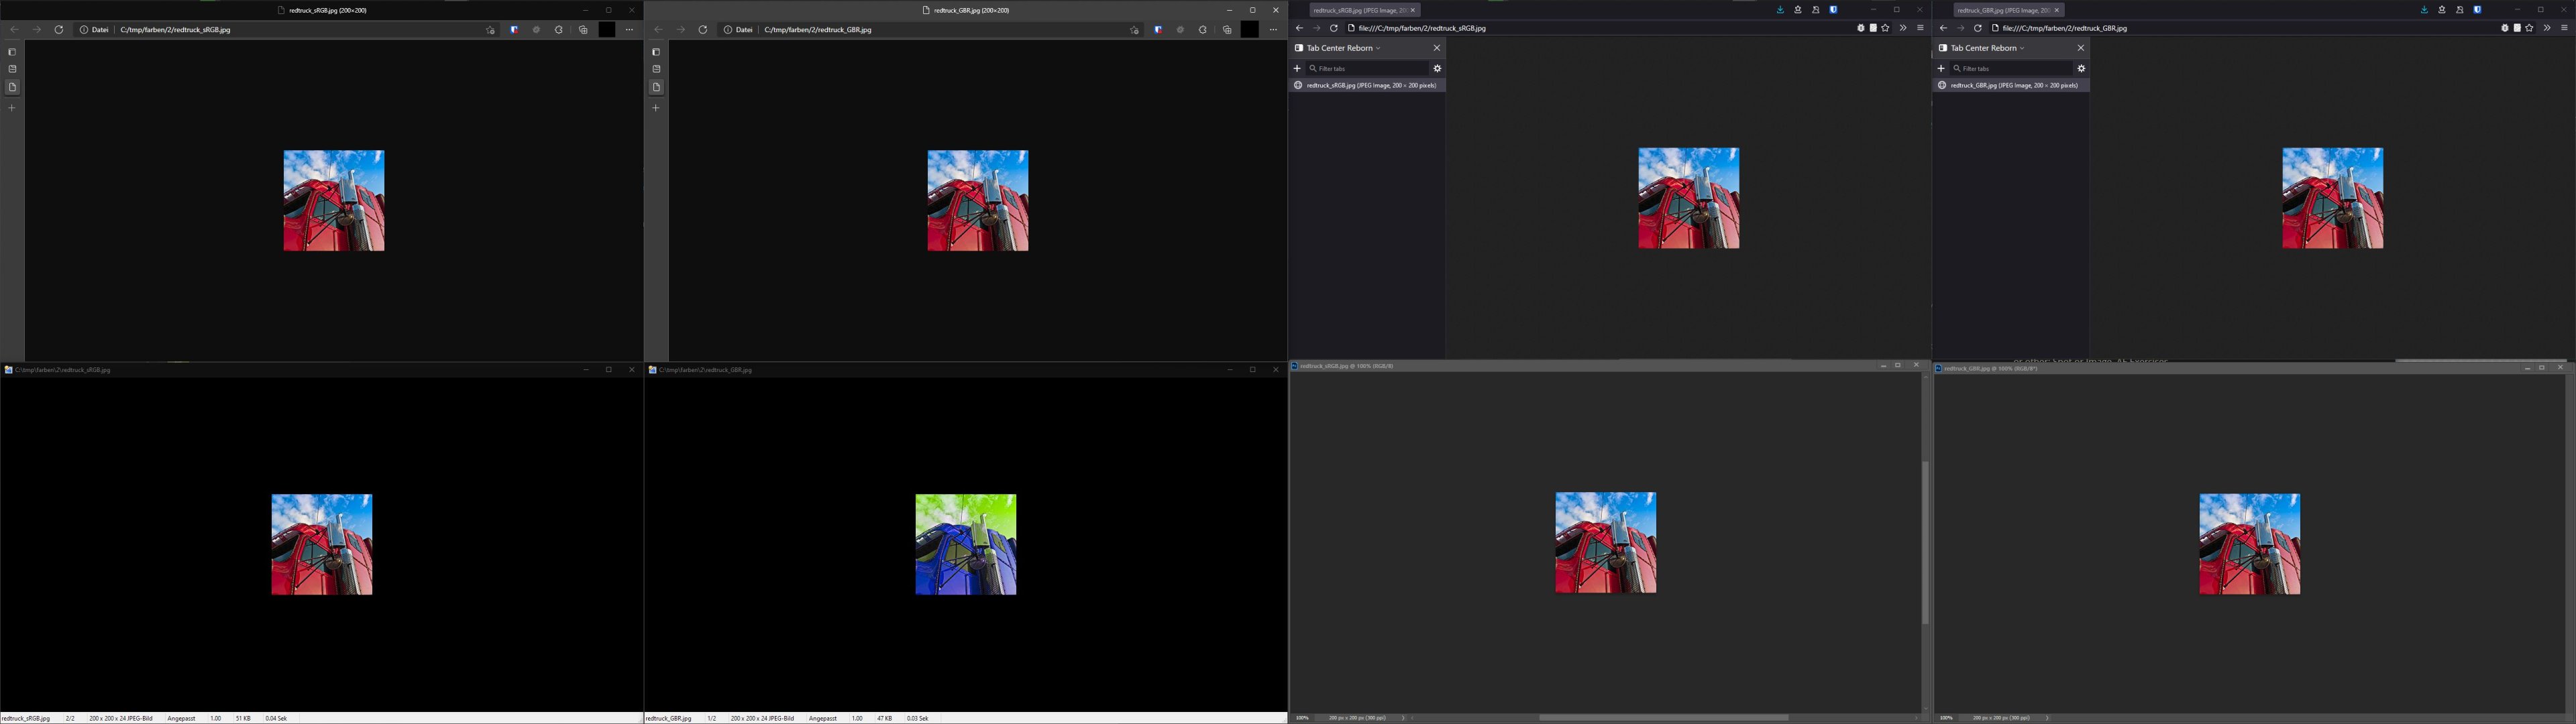2576x724 pixels.
Task: Close the redtruck_sRGB.jpg Firefox tab
Action: click(1413, 10)
